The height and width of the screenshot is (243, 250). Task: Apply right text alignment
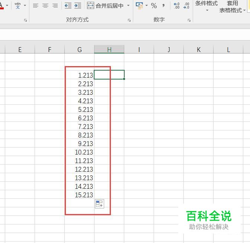pos(55,6)
